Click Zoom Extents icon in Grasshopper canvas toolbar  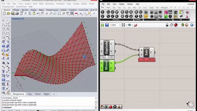123,25
